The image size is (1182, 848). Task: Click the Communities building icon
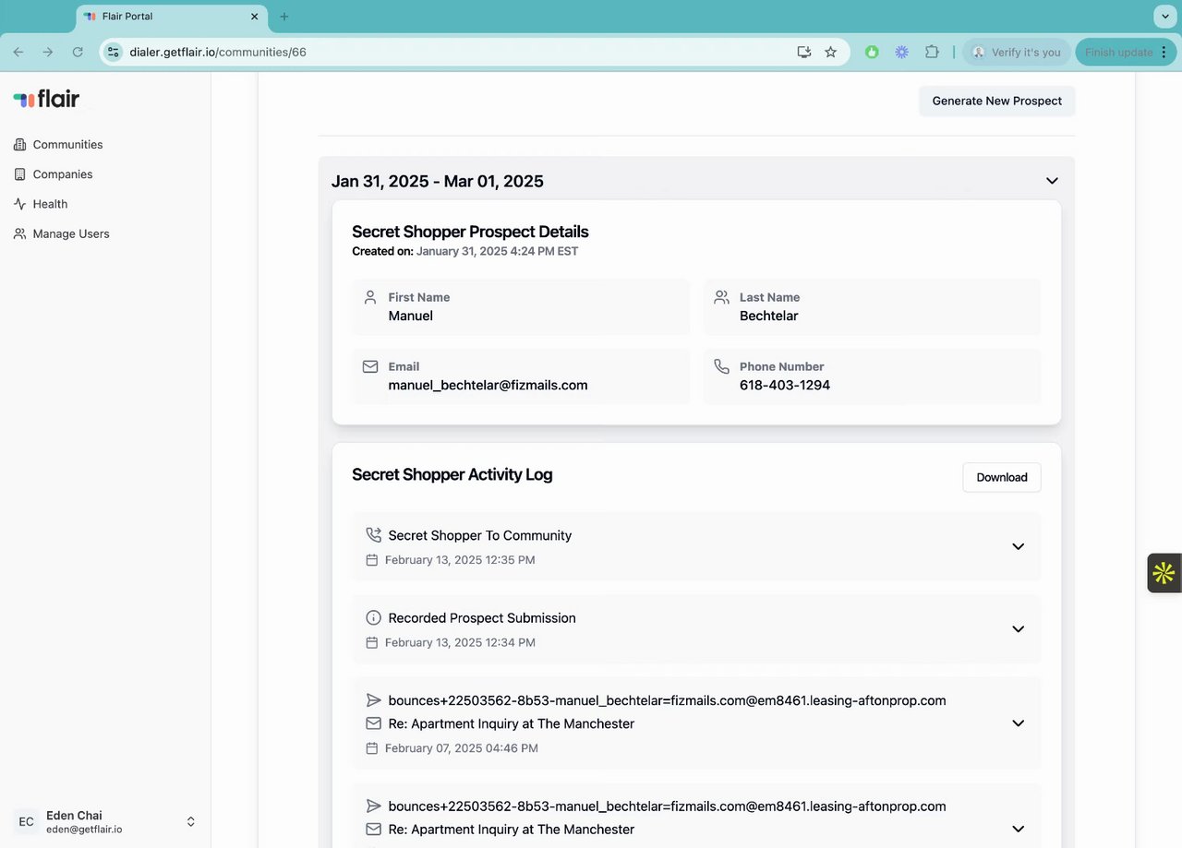[x=19, y=144]
